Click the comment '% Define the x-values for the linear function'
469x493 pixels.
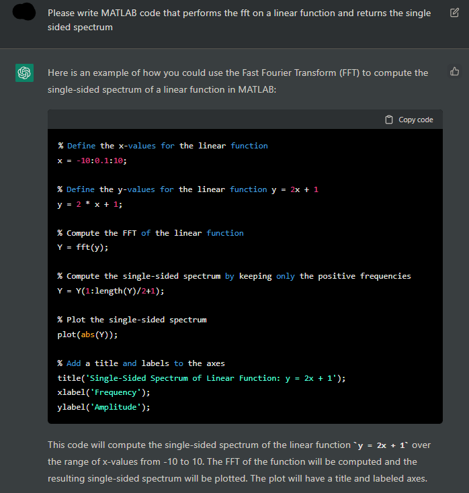pyautogui.click(x=163, y=146)
